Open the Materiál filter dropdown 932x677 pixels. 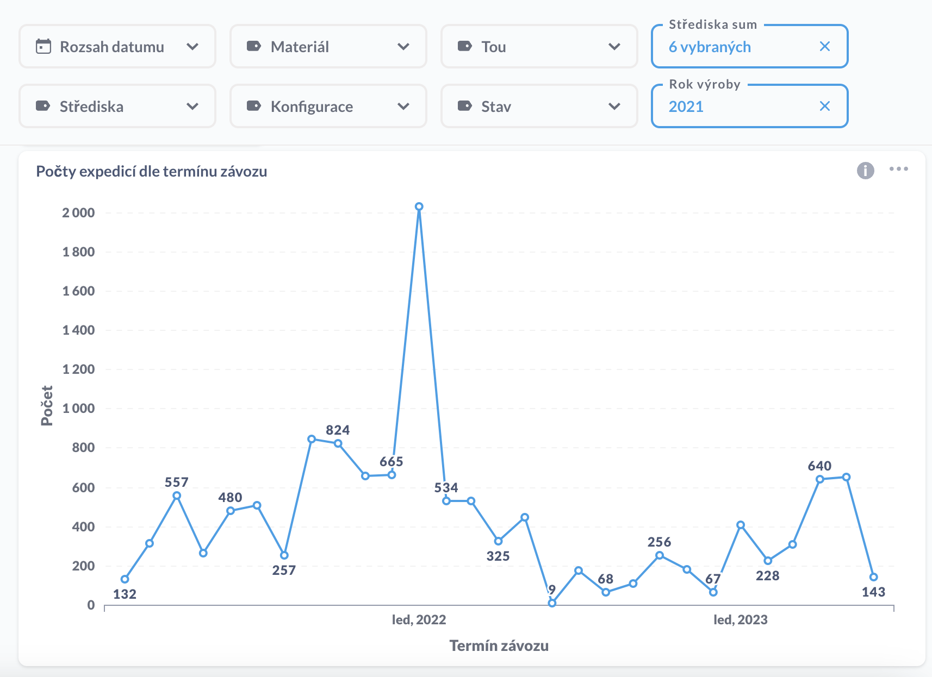tap(403, 47)
